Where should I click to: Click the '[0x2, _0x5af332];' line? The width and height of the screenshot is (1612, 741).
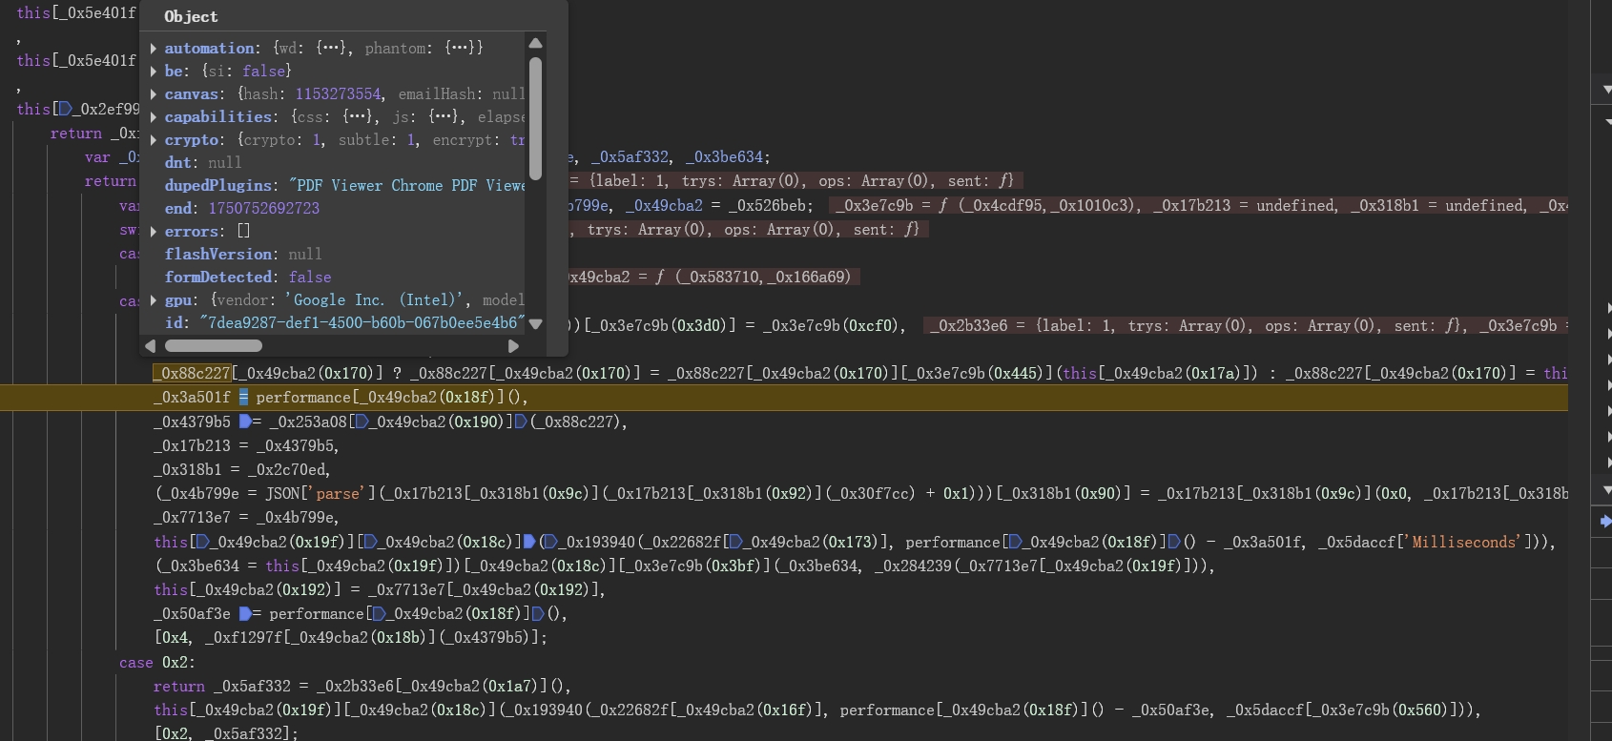(226, 733)
